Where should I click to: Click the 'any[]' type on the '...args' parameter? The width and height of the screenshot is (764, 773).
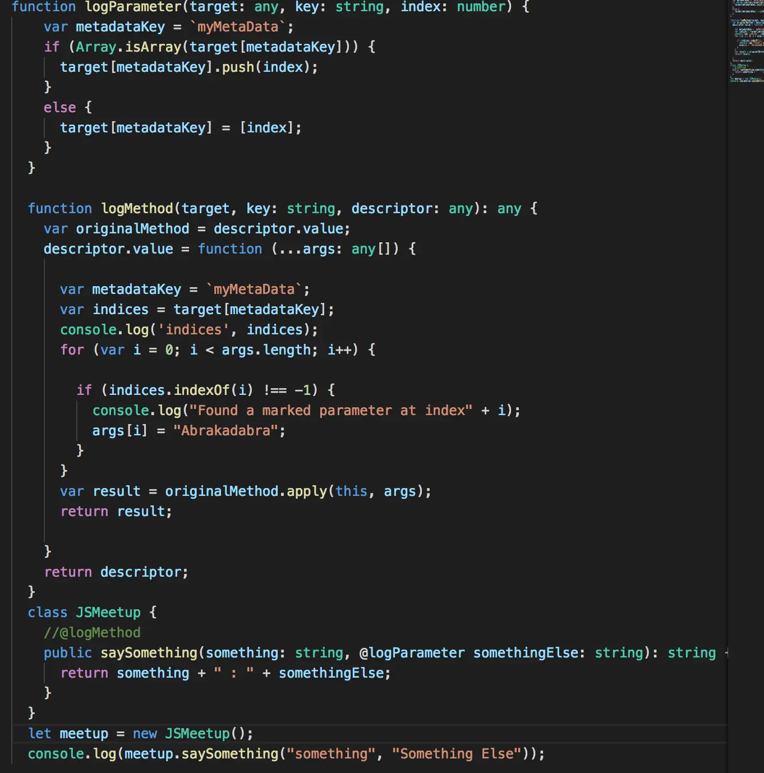pyautogui.click(x=371, y=249)
